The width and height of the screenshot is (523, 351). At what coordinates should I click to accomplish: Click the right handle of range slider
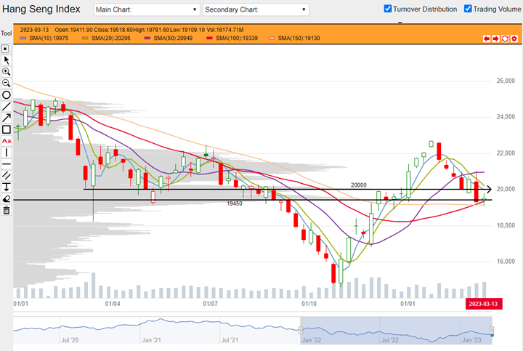pyautogui.click(x=492, y=331)
